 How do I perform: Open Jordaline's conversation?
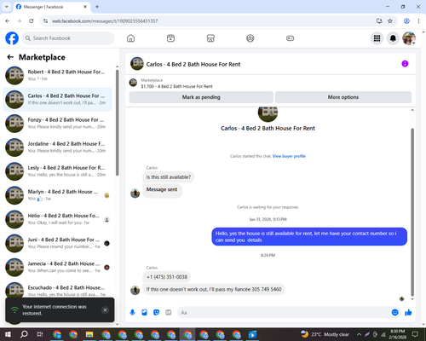click(x=57, y=147)
